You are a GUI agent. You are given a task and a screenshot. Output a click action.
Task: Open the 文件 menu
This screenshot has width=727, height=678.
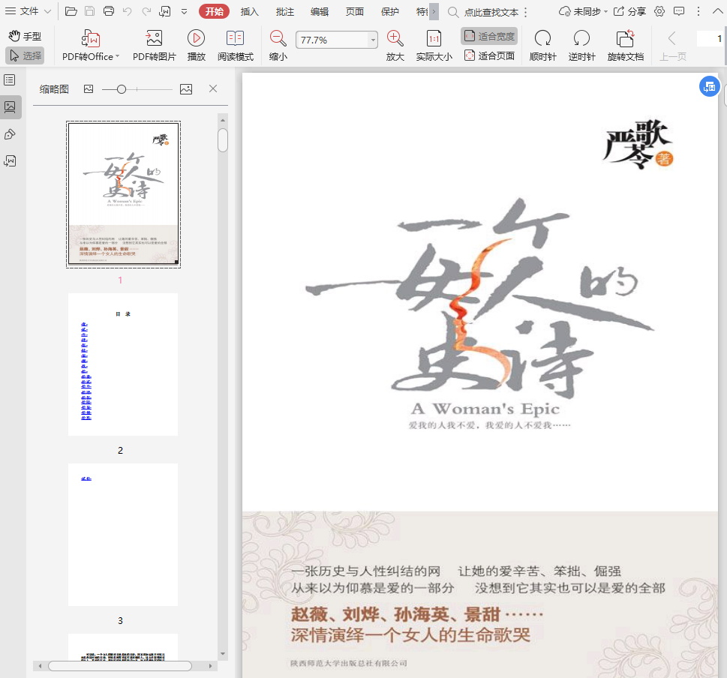(28, 11)
